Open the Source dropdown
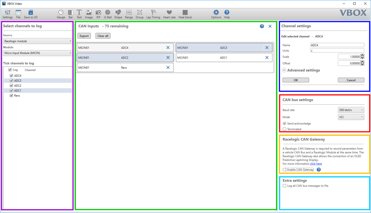The width and height of the screenshot is (371, 213). click(x=38, y=41)
